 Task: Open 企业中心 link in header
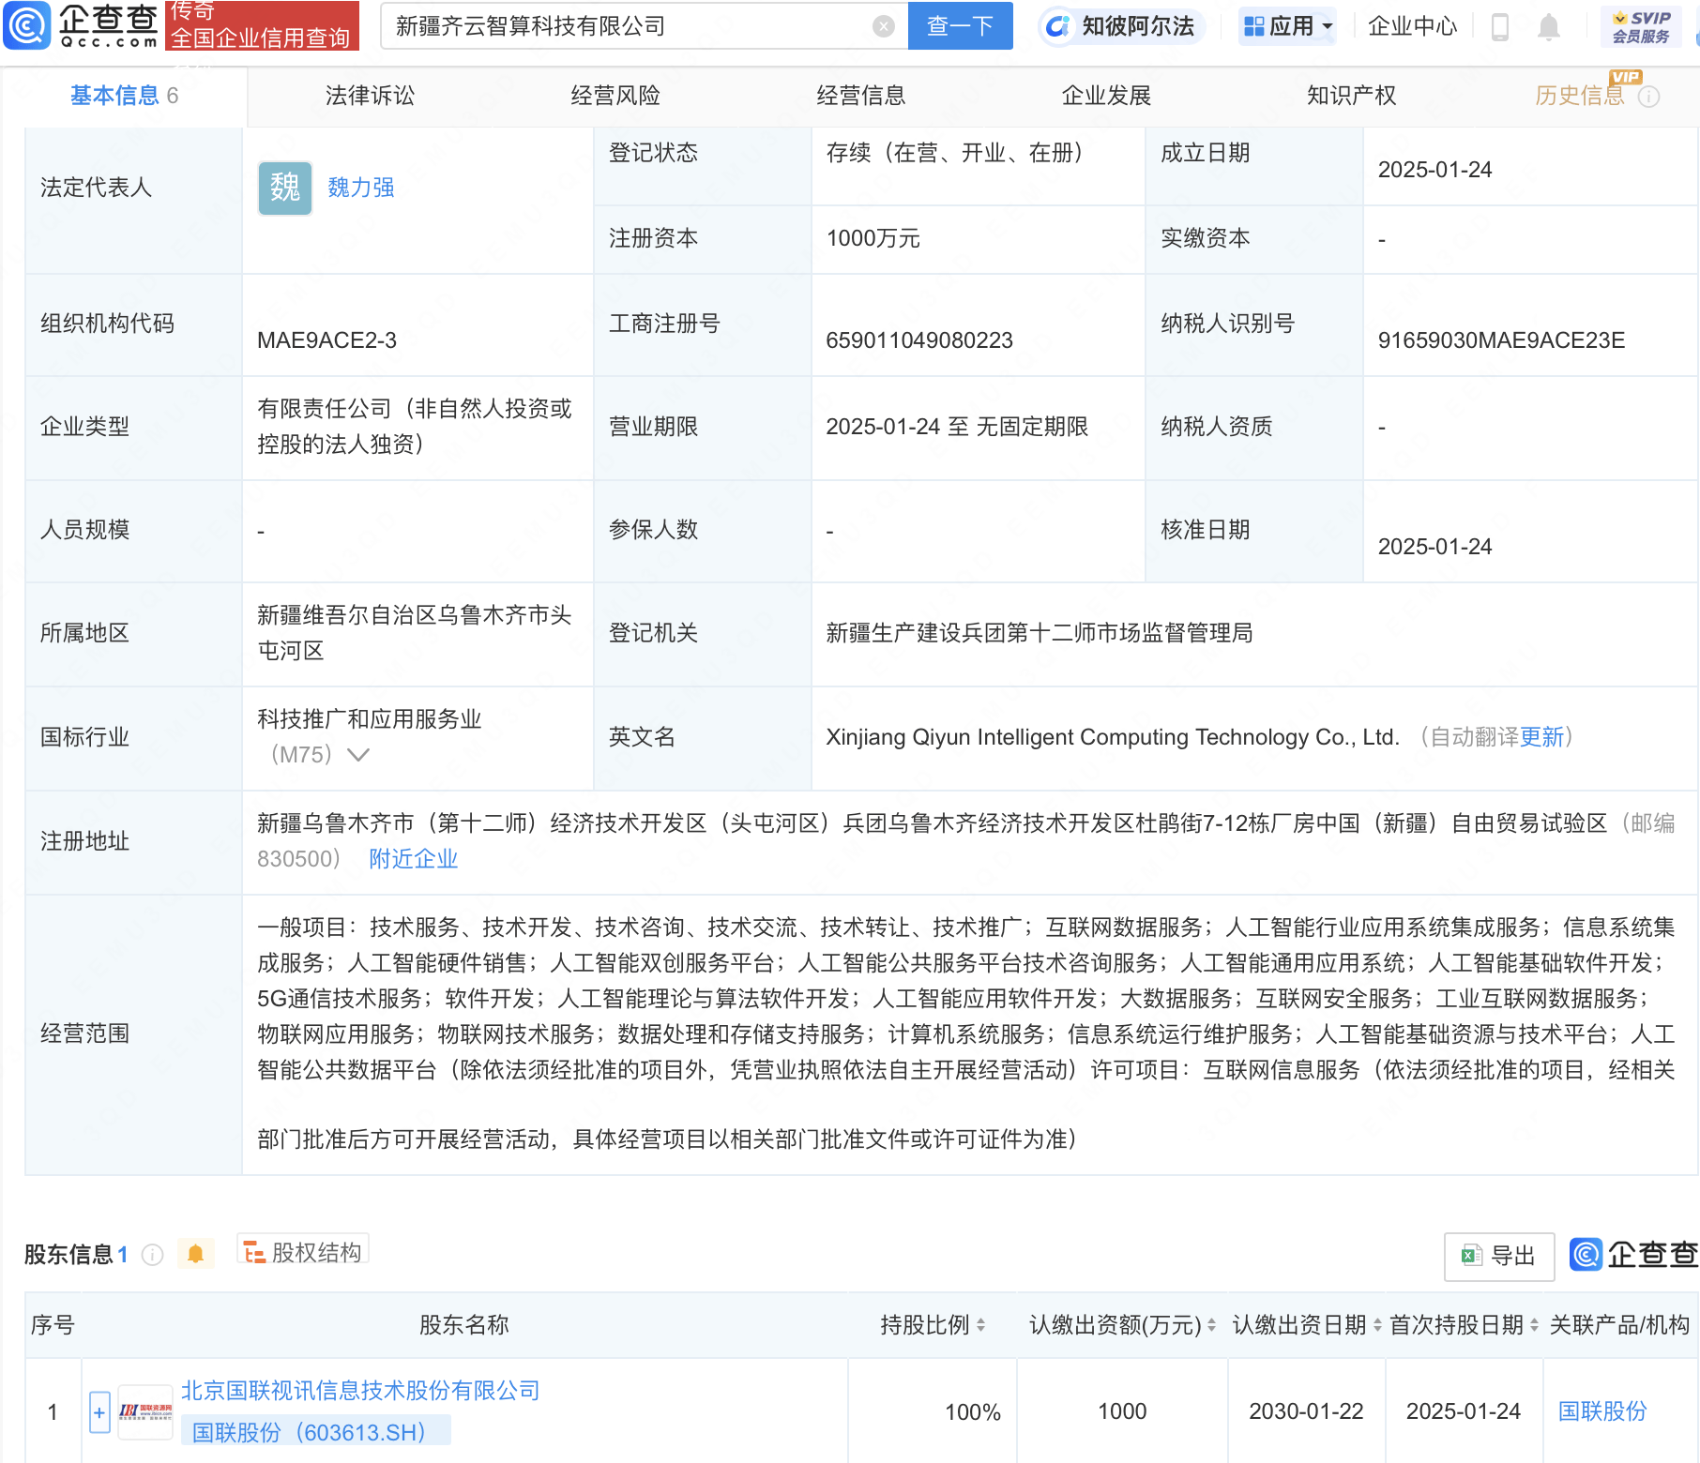1412,26
